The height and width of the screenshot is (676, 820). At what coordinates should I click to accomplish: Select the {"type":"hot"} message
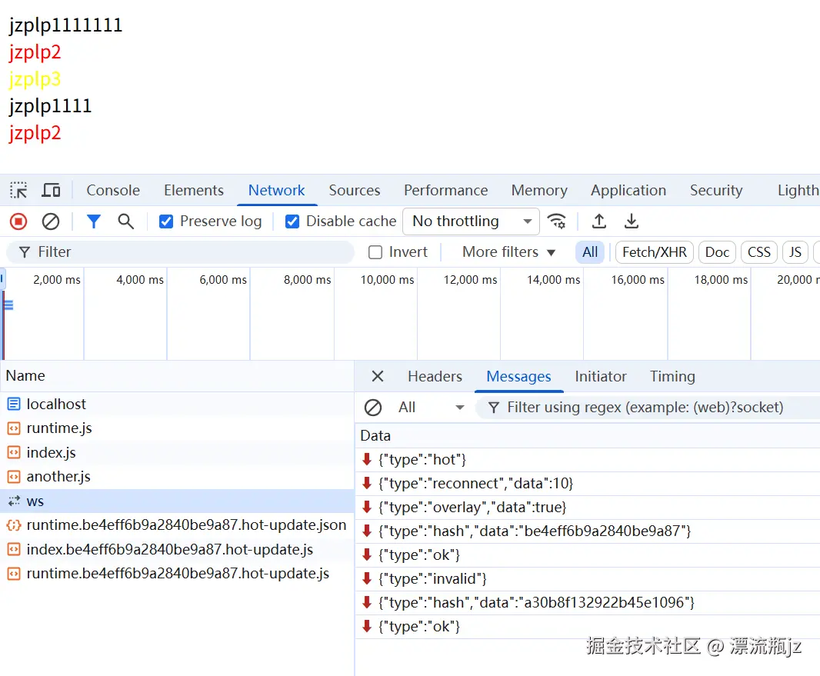(587, 460)
